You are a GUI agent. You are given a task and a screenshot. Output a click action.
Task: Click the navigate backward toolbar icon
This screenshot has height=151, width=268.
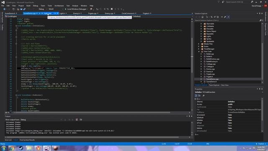tap(5, 9)
